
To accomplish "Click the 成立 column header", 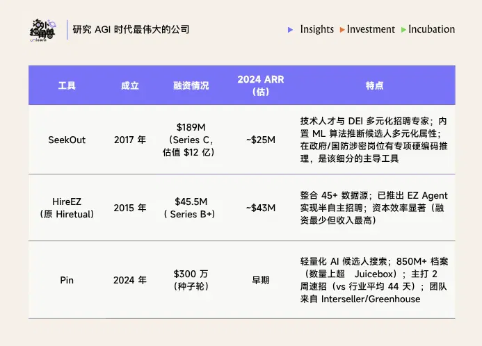I will [130, 85].
